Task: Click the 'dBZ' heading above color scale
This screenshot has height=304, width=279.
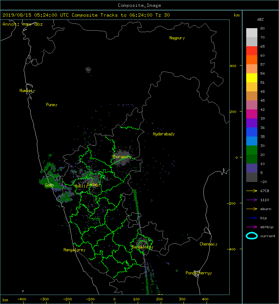Action: point(260,19)
